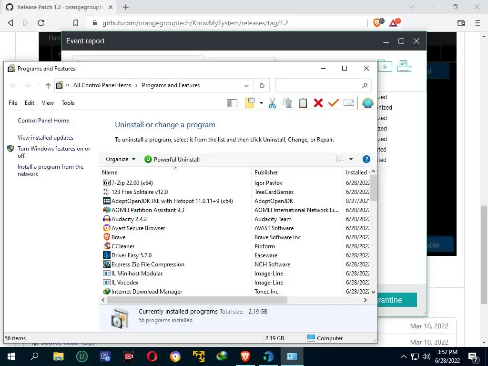The width and height of the screenshot is (488, 366).
Task: Expand the address bar history dropdown
Action: click(x=246, y=86)
